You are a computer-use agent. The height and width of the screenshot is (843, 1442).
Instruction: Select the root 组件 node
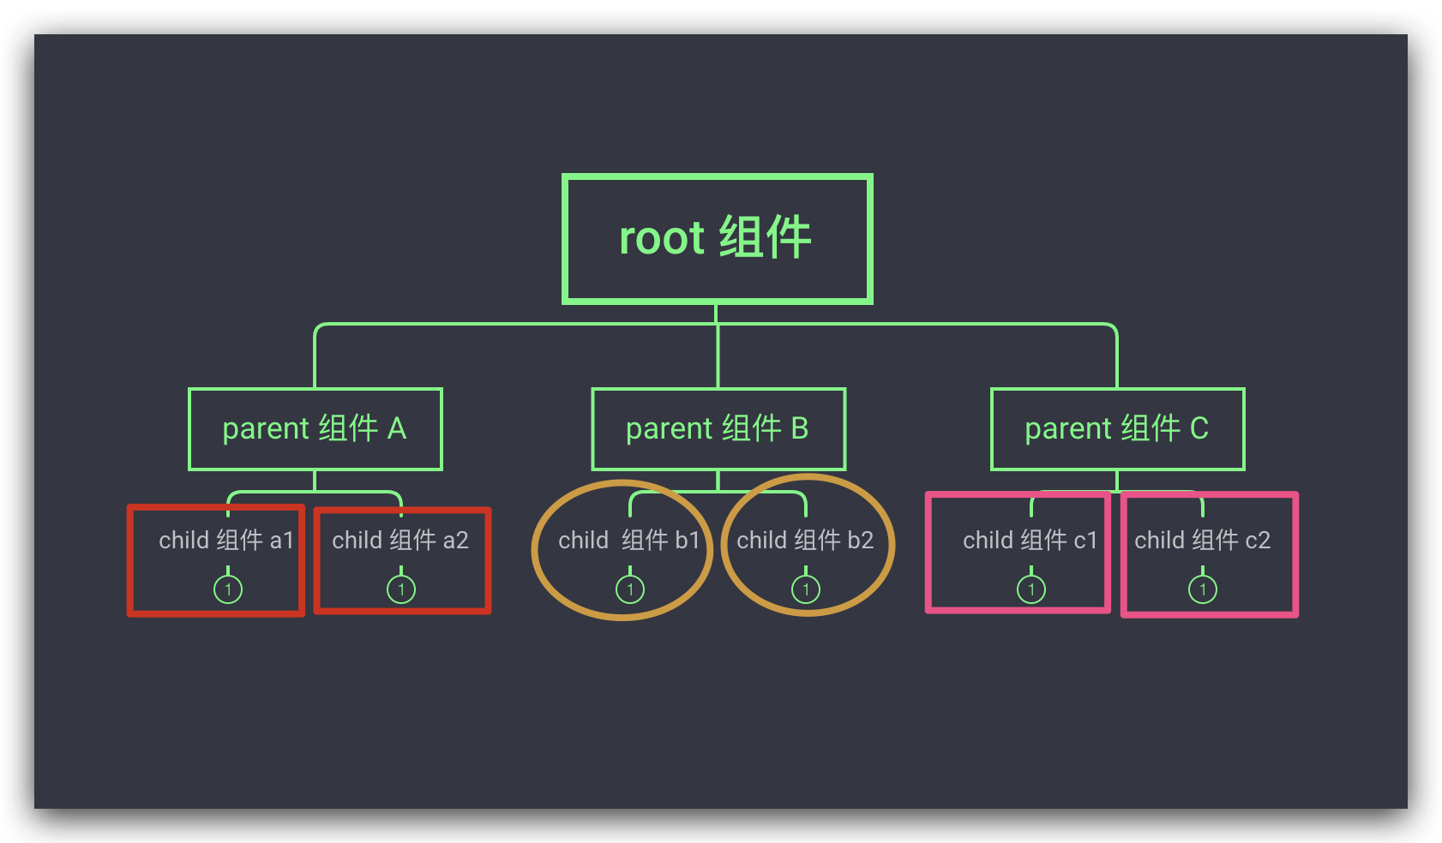(x=717, y=238)
